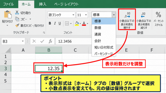Screen dimensions: 166x93
Task: Confirm entry with checkmark button
Action: [42, 41]
